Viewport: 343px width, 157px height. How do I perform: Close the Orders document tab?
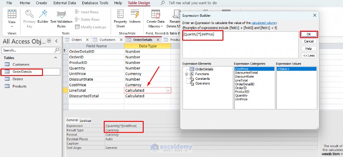(x=87, y=40)
